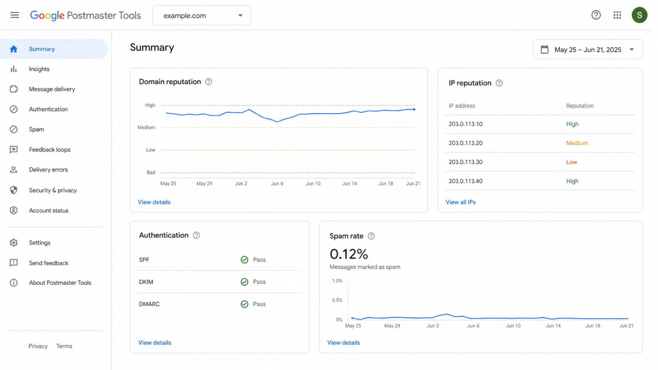
Task: Open Spam rate help tooltip icon
Action: (371, 236)
